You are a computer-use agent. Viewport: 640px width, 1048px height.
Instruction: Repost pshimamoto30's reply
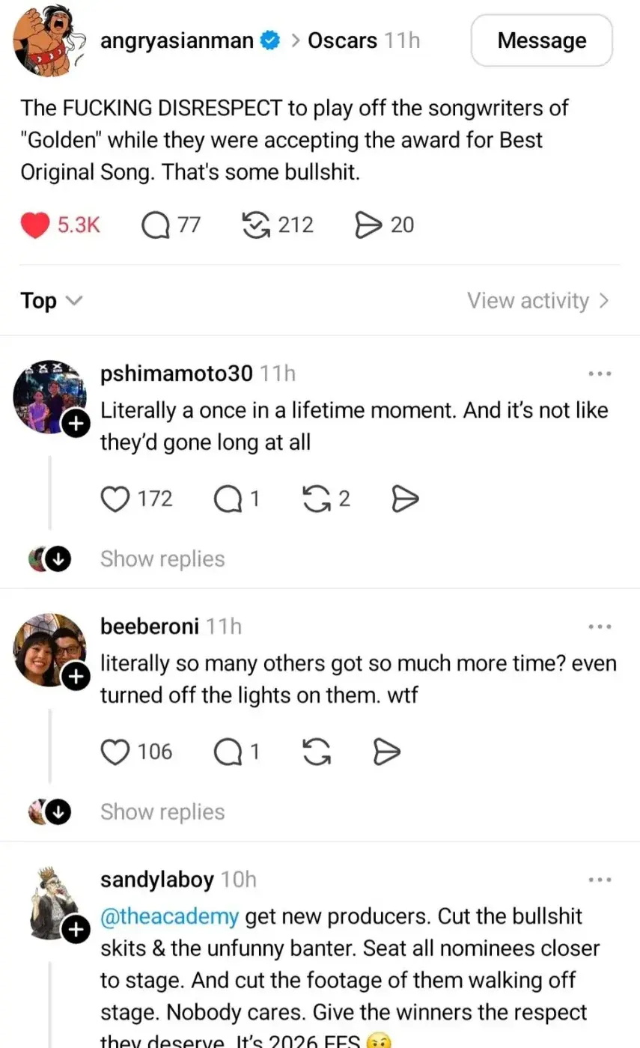coord(317,499)
